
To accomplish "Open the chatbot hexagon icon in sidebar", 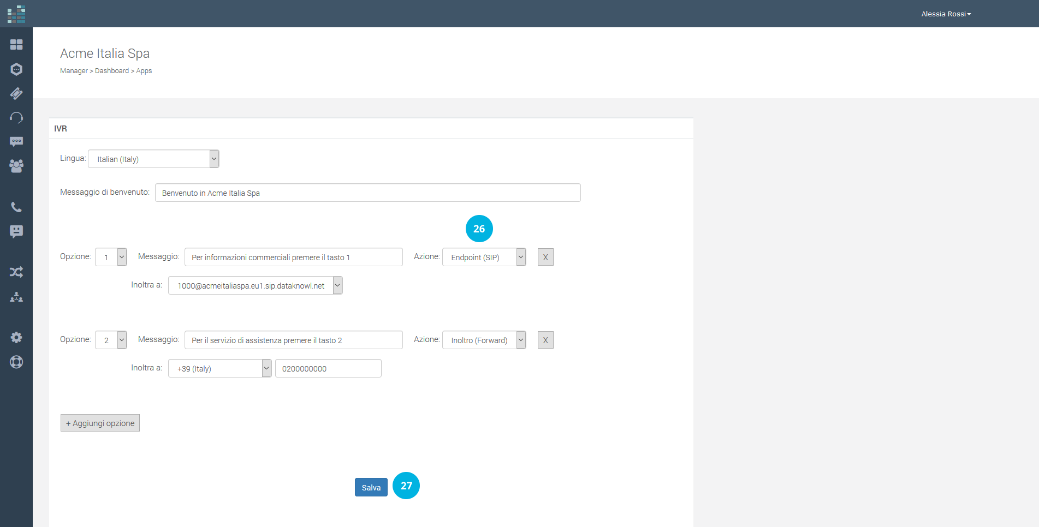I will click(16, 69).
